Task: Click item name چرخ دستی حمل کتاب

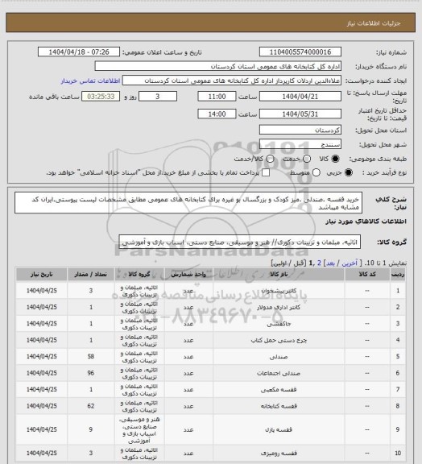Action: click(x=279, y=340)
